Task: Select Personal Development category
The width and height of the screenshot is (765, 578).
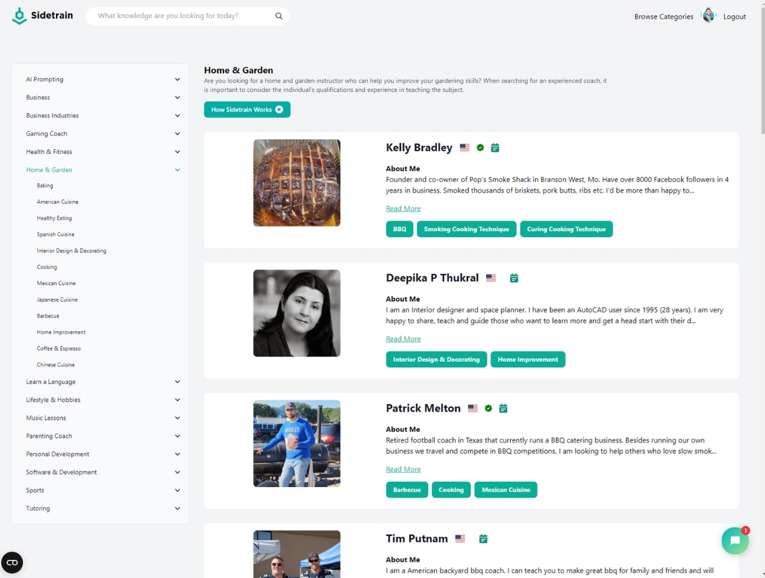Action: [58, 454]
